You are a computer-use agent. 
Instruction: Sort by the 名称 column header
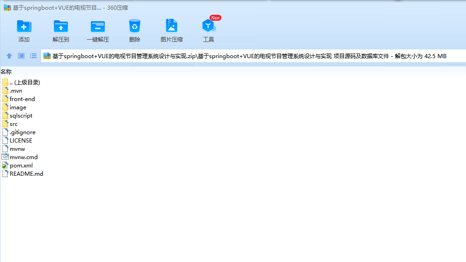[6, 71]
